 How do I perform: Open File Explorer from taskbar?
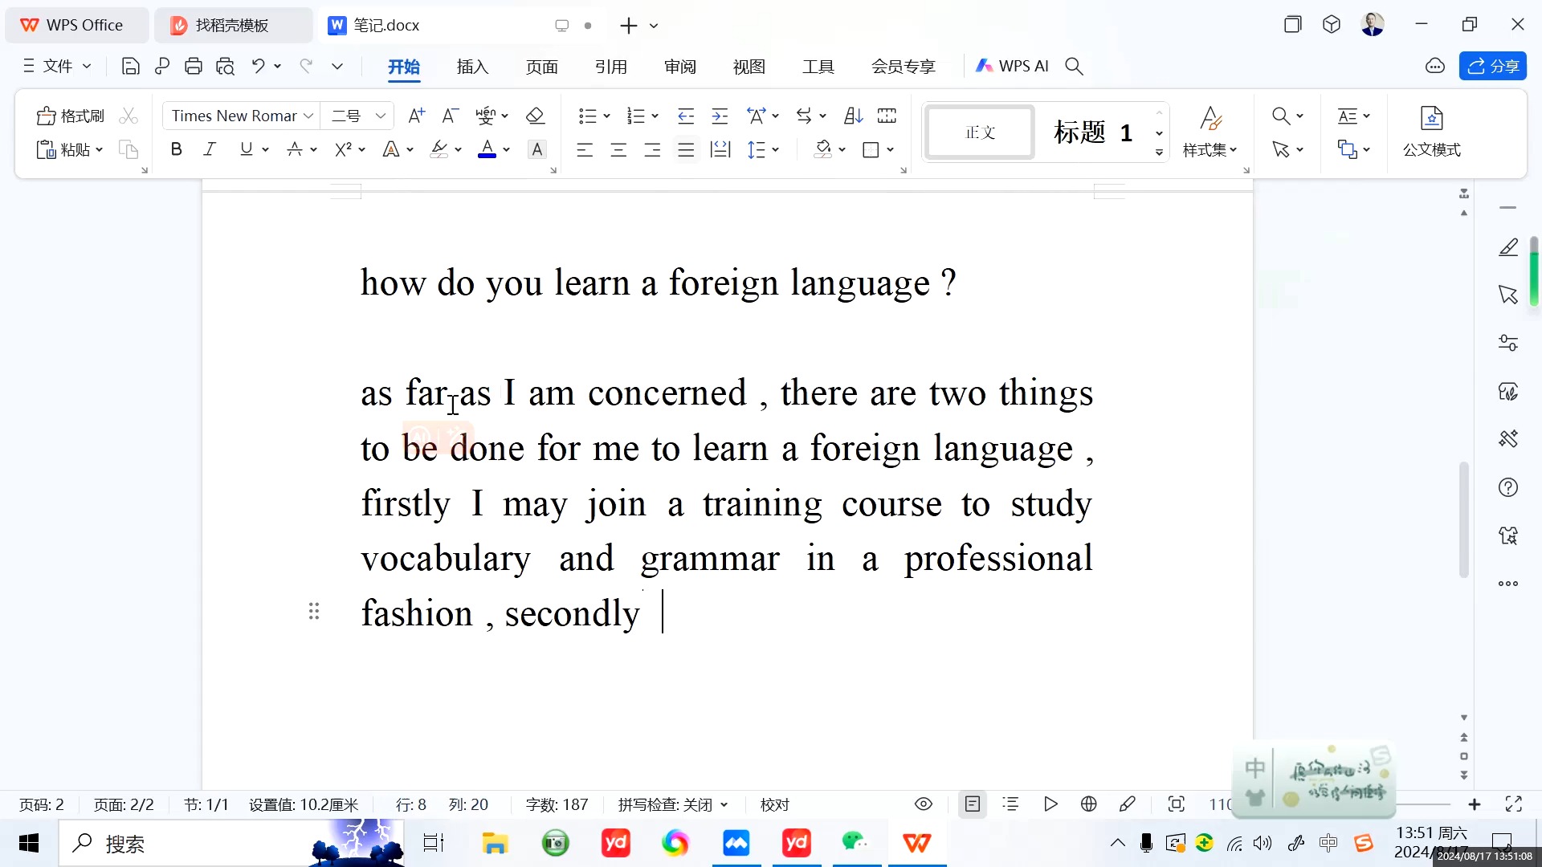coord(495,844)
